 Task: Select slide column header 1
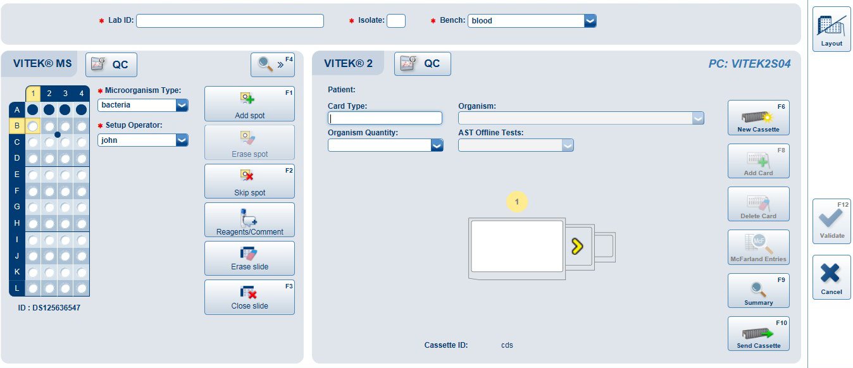click(33, 94)
